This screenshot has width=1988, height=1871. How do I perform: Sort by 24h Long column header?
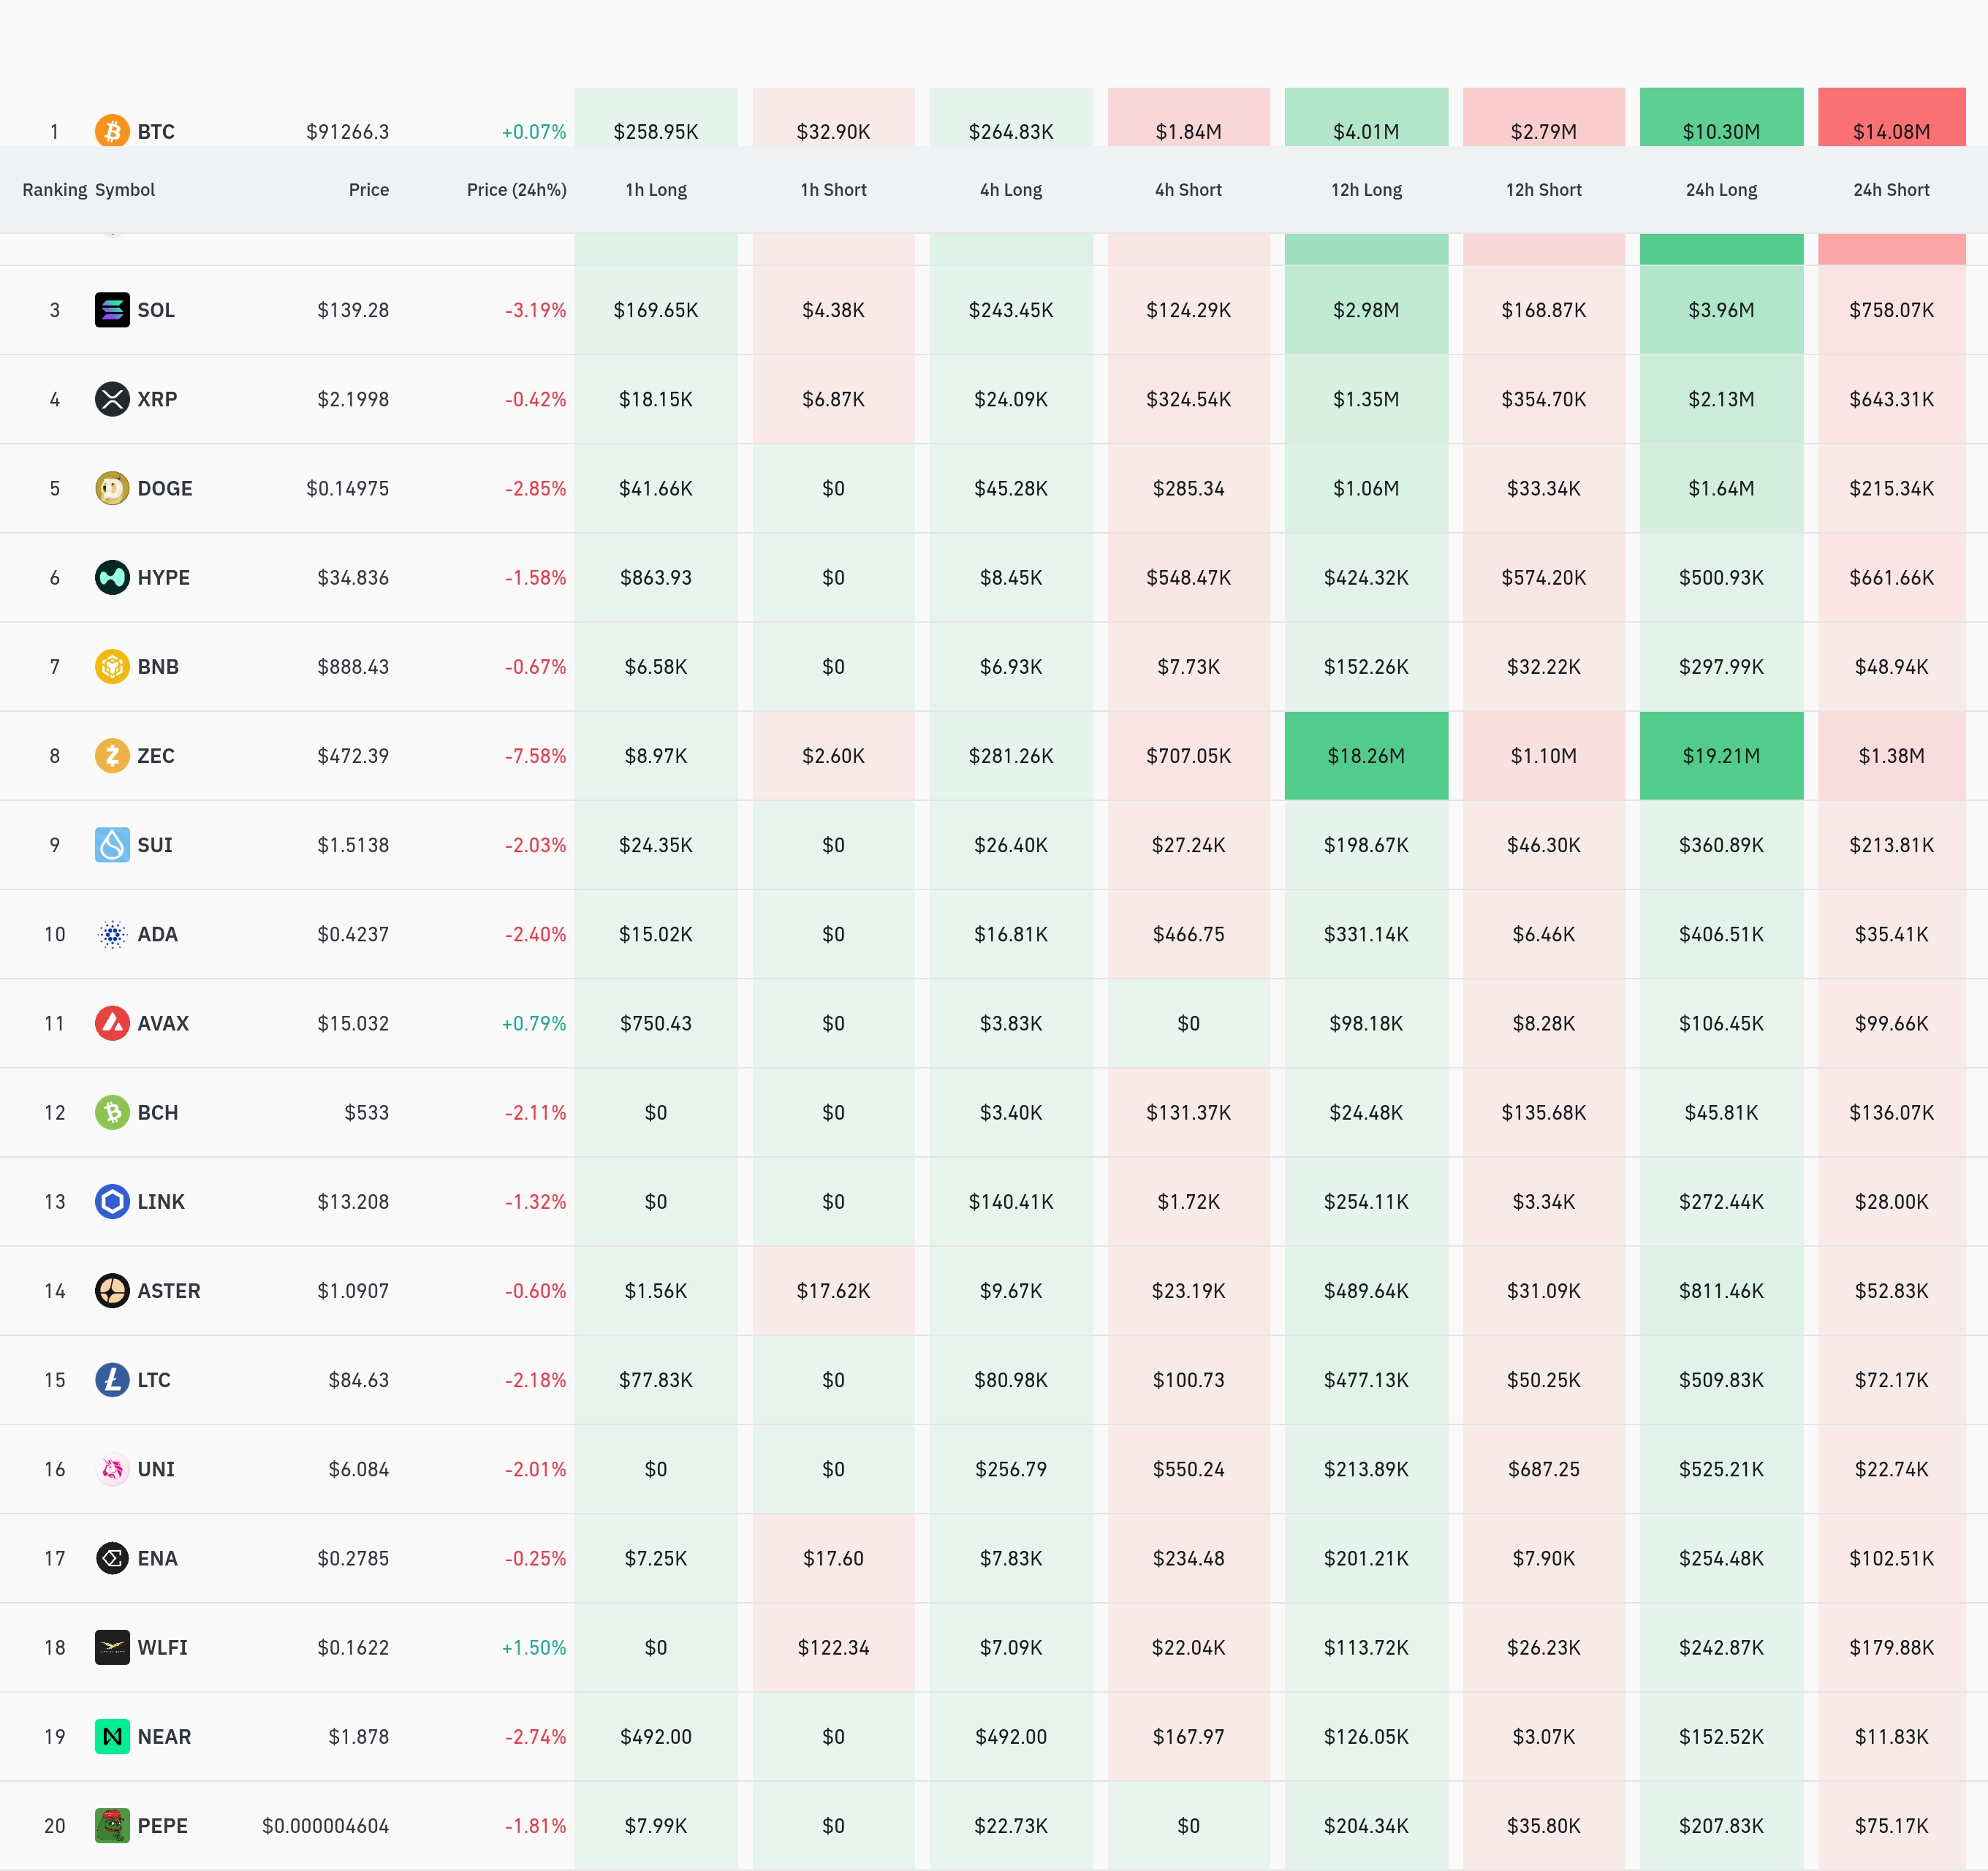point(1720,190)
